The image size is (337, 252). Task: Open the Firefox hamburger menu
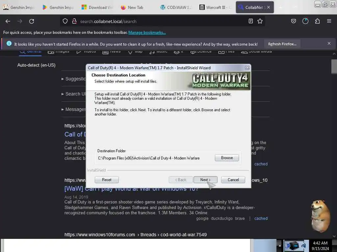pyautogui.click(x=329, y=21)
